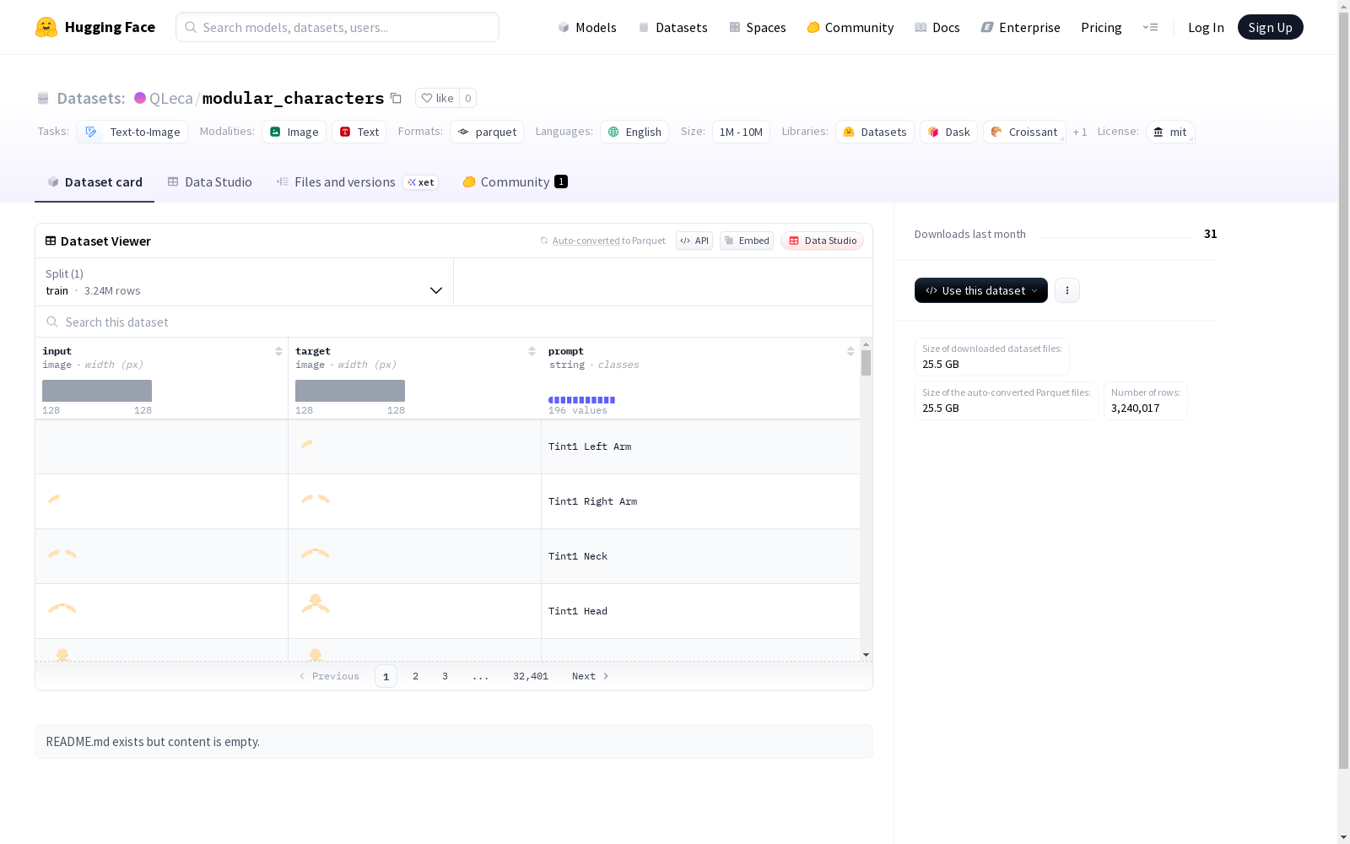
Task: Sort by the target column
Action: point(532,351)
